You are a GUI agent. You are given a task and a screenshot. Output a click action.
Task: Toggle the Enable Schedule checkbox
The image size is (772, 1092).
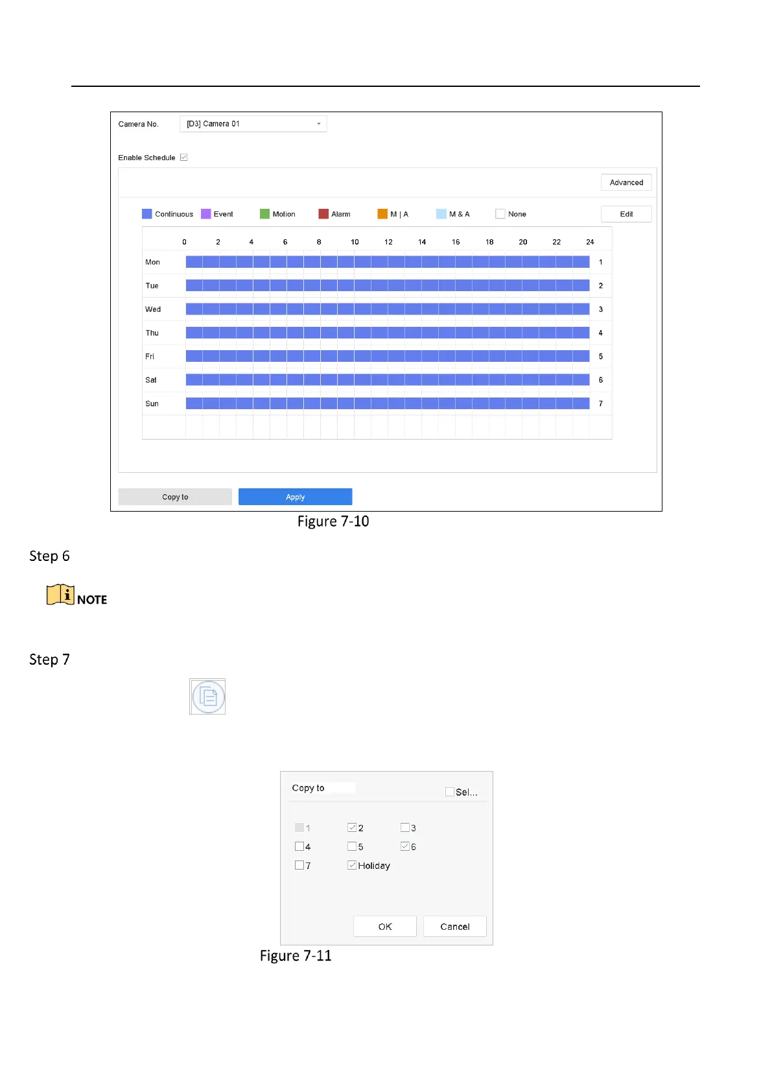[184, 158]
